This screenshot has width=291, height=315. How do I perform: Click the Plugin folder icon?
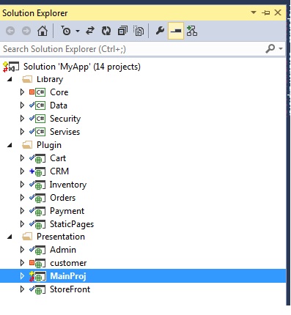(27, 145)
